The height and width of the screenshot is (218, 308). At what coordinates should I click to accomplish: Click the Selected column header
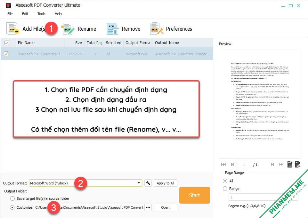(x=114, y=43)
